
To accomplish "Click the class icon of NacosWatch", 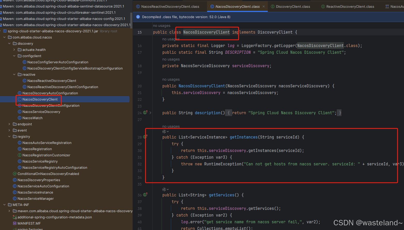I will [x=20, y=118].
